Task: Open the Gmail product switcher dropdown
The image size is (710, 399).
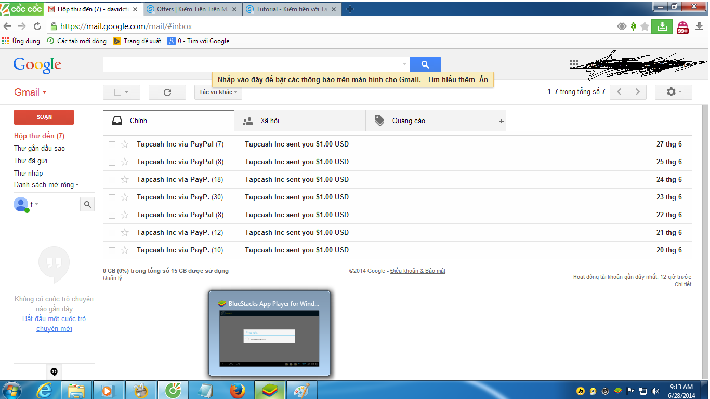Action: coord(30,92)
